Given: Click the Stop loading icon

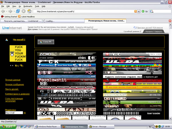Looking at the screenshot, I should point(24,11).
